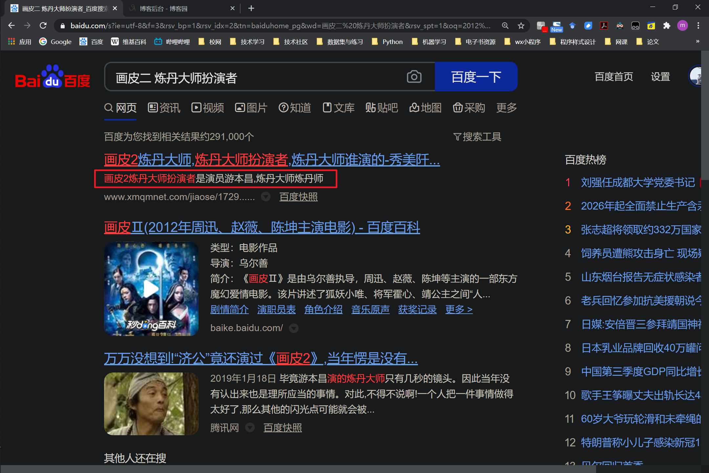This screenshot has height=473, width=709.
Task: Open 演职员表 link under 画皮Ⅱ
Action: point(276,309)
